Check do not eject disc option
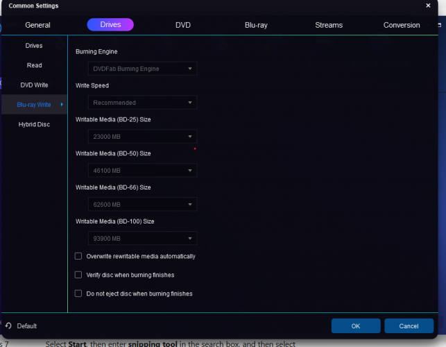This screenshot has width=446, height=347. pyautogui.click(x=78, y=294)
